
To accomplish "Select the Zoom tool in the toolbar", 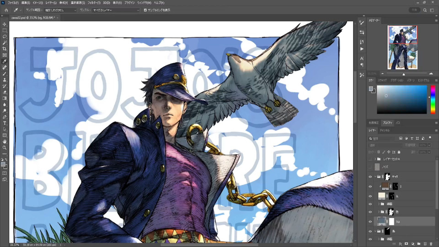I will [5, 148].
